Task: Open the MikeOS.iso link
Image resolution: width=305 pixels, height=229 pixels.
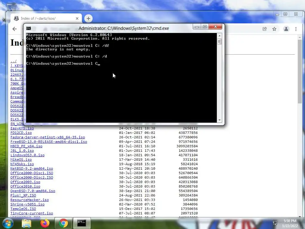Action: [21, 160]
